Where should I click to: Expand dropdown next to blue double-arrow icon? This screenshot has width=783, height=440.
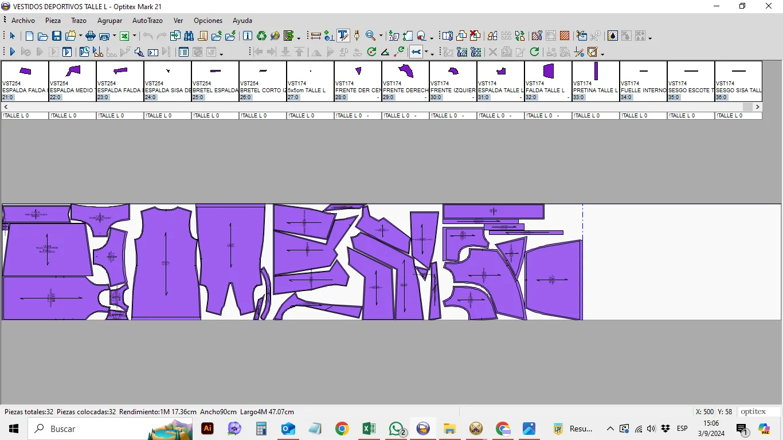[426, 53]
